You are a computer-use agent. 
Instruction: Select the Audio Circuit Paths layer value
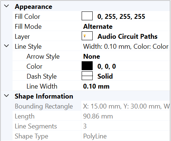click(x=128, y=37)
